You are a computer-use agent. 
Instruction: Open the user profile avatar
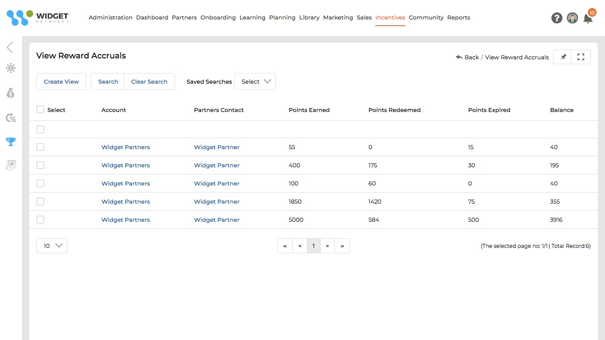tap(572, 18)
